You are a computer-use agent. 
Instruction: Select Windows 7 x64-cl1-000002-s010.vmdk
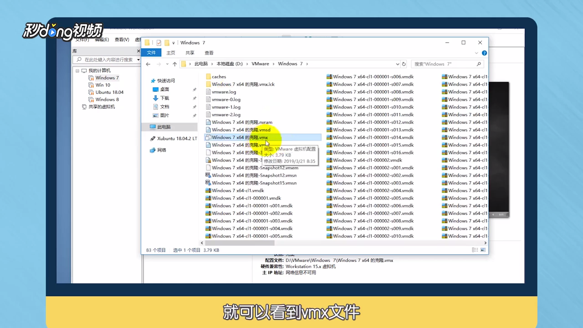tap(373, 236)
